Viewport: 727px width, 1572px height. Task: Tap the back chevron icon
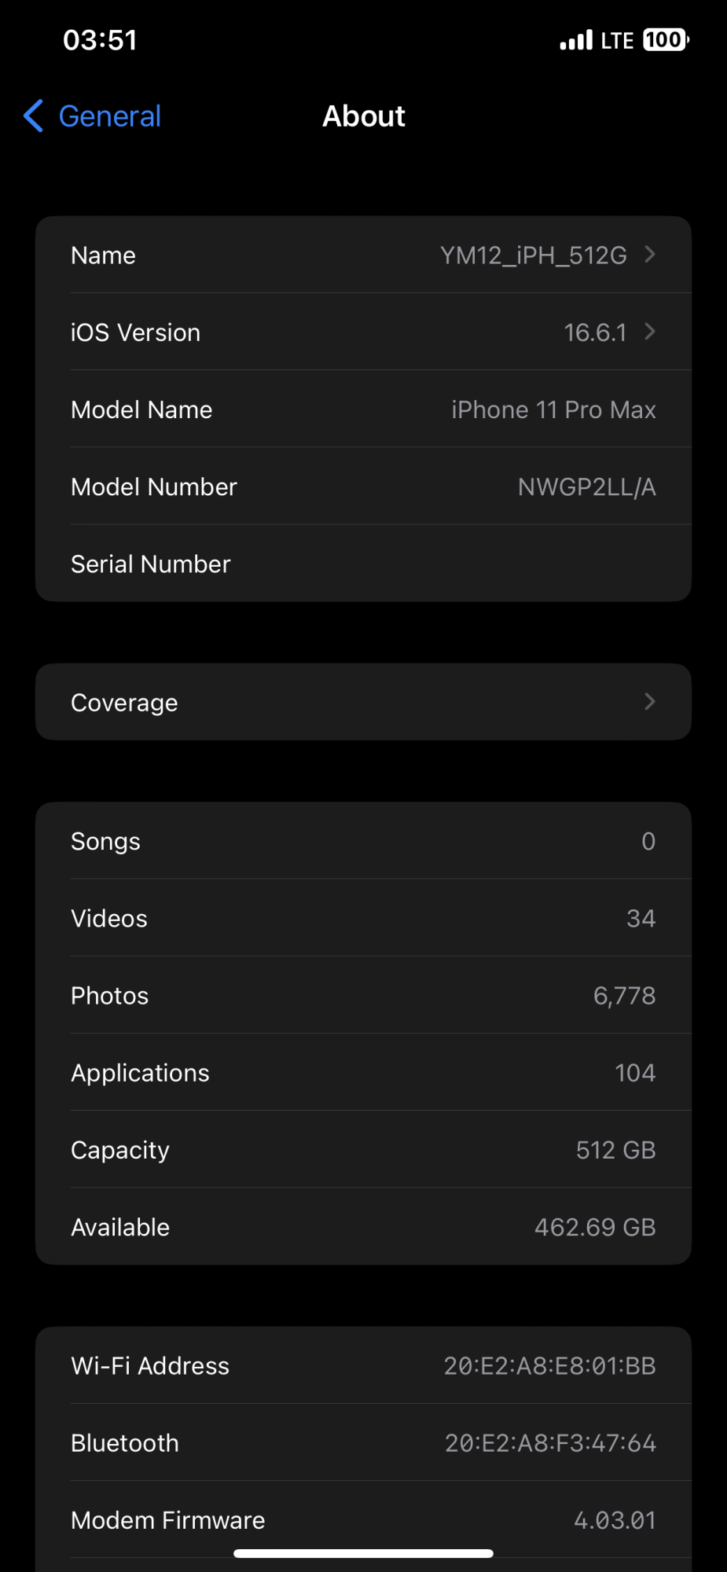33,116
